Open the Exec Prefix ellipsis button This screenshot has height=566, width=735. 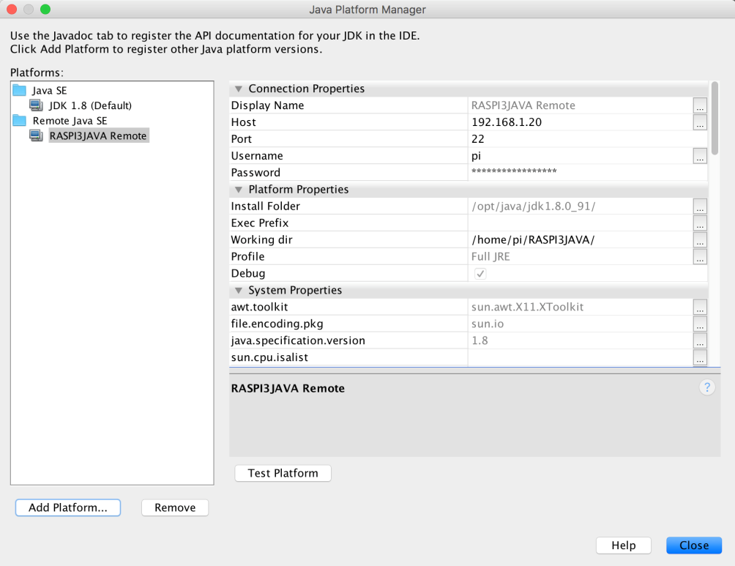(700, 223)
